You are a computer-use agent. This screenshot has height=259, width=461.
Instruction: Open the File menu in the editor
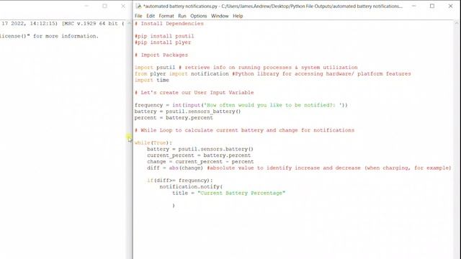(138, 16)
